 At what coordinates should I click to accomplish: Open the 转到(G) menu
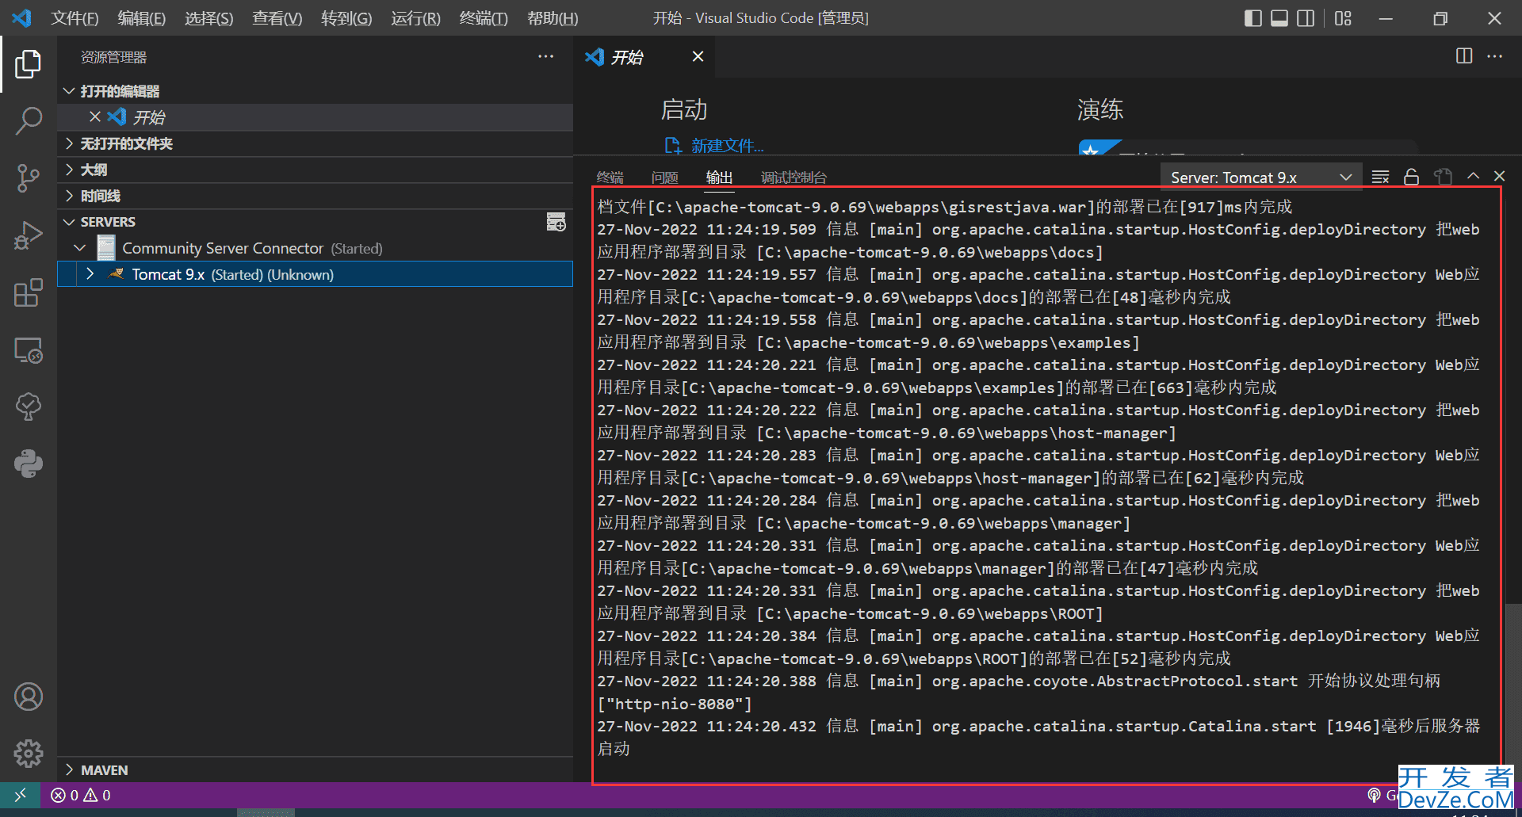point(346,18)
